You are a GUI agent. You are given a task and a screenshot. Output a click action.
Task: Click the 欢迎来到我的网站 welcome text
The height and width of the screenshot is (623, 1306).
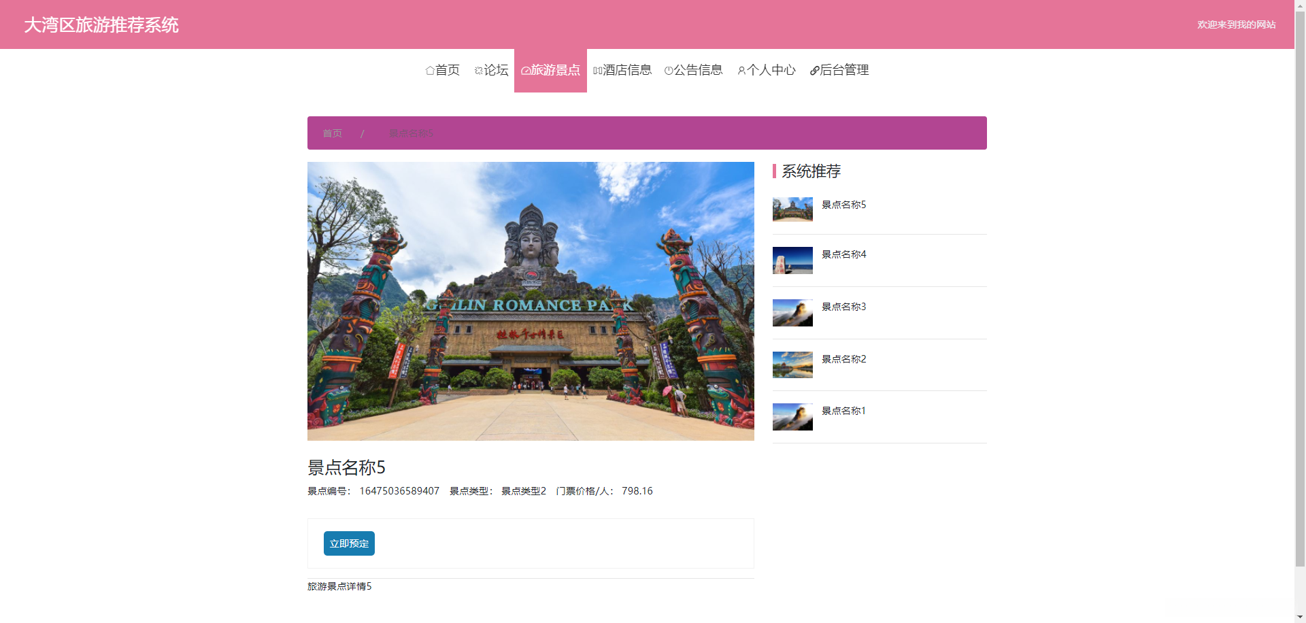1237,24
